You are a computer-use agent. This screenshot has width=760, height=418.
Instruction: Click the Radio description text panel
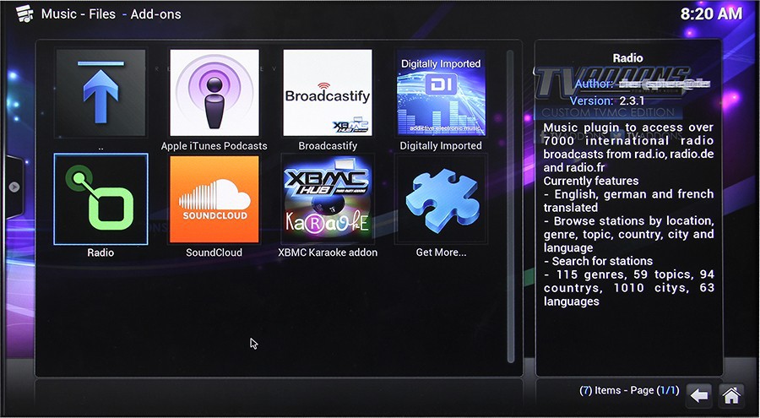pyautogui.click(x=628, y=214)
